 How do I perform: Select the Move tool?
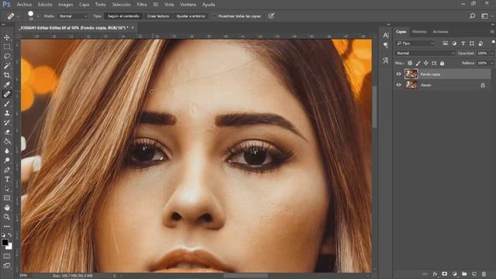tap(7, 37)
